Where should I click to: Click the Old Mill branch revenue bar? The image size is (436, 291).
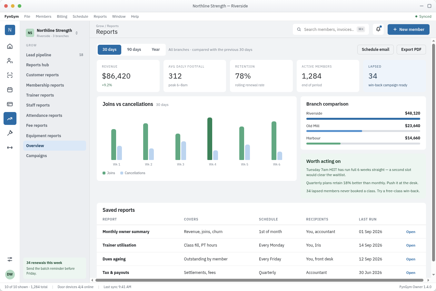coord(363,131)
